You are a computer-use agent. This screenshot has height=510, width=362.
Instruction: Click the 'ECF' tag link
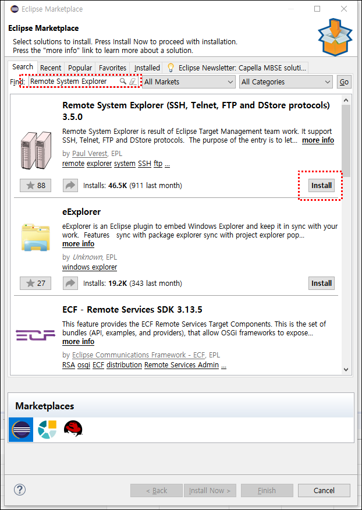point(98,365)
